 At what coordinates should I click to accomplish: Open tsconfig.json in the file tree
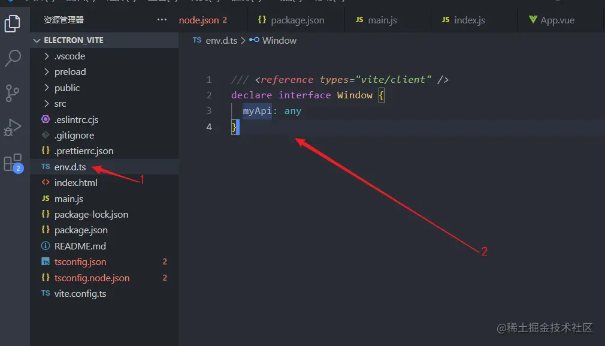click(x=104, y=262)
